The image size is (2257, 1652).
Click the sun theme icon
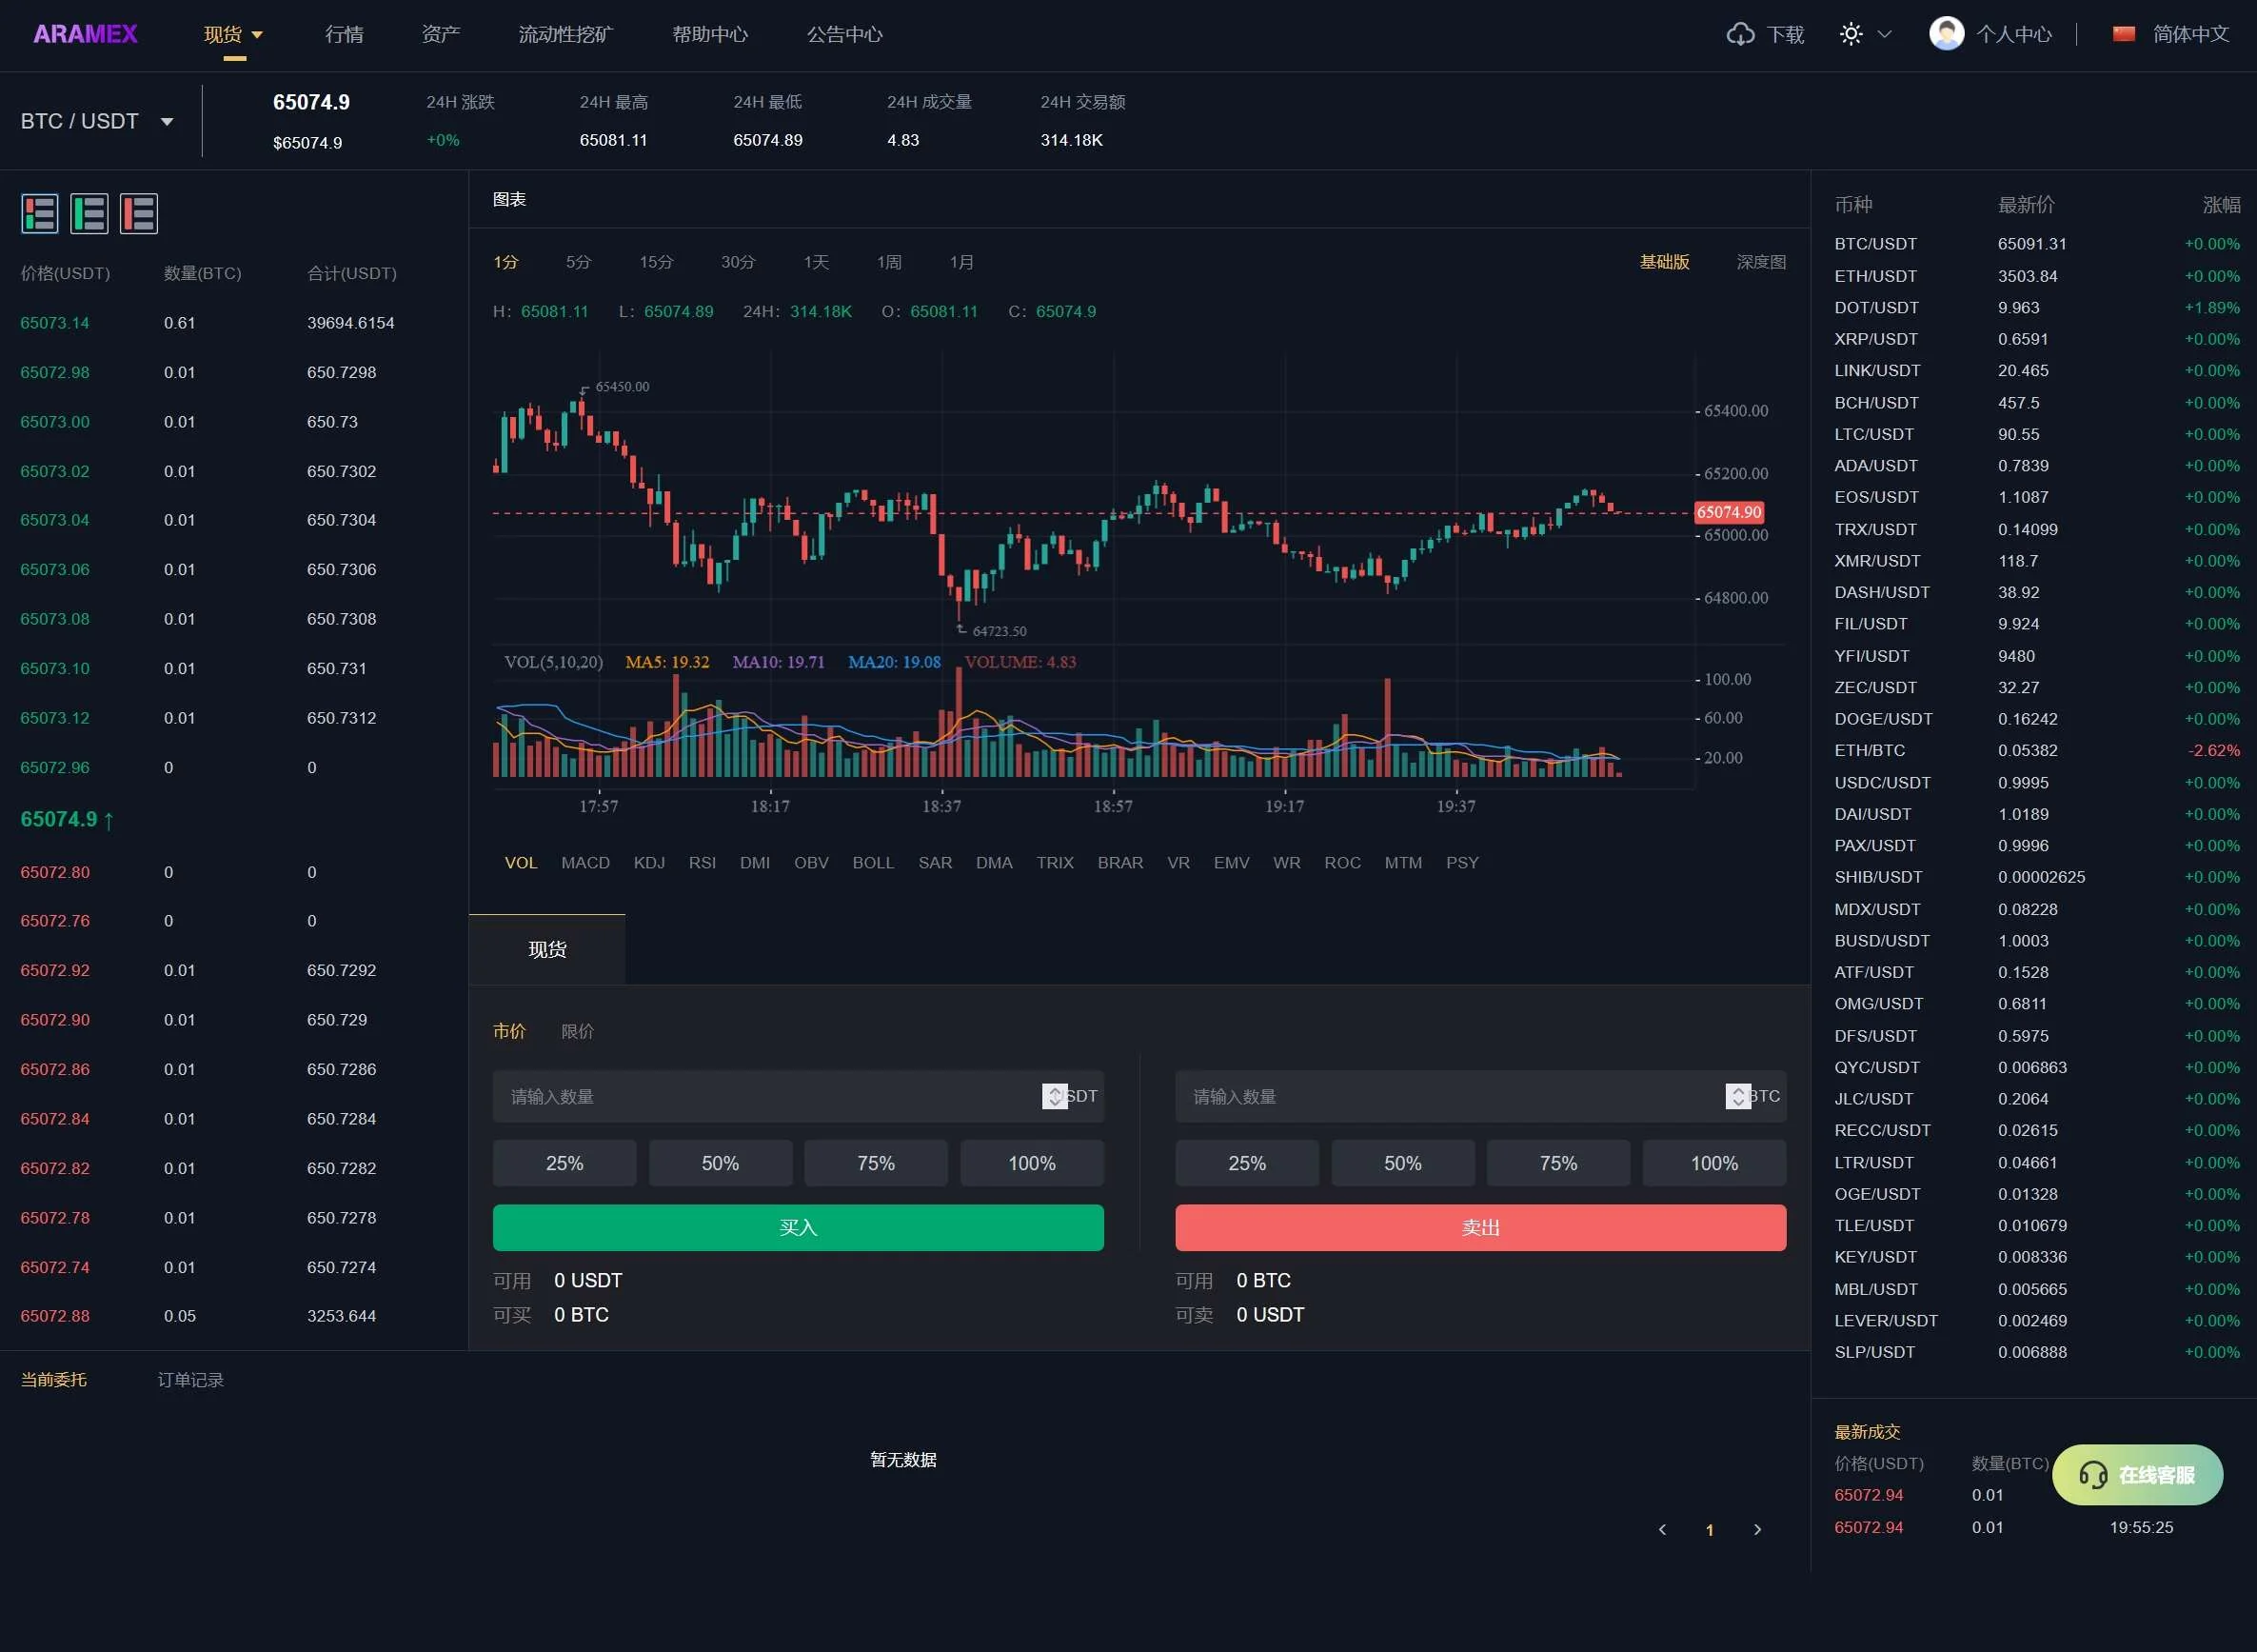pos(1851,35)
